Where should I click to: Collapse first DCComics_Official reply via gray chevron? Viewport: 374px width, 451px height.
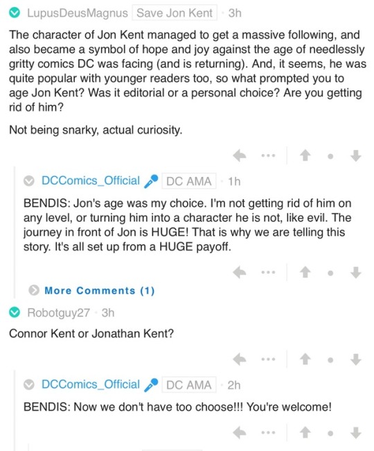coord(28,181)
